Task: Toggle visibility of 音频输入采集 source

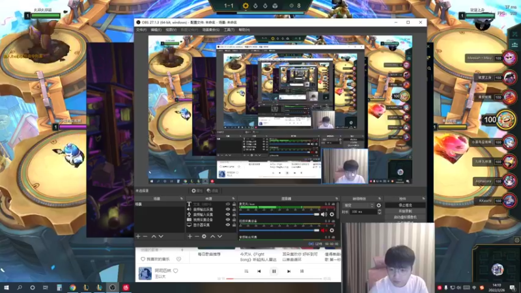Action: coord(228,215)
